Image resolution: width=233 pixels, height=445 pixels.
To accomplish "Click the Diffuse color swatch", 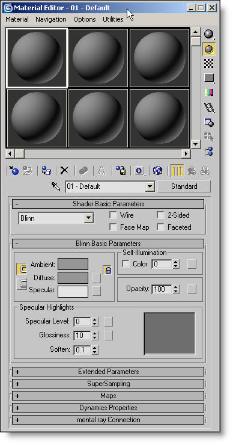I will tap(73, 278).
